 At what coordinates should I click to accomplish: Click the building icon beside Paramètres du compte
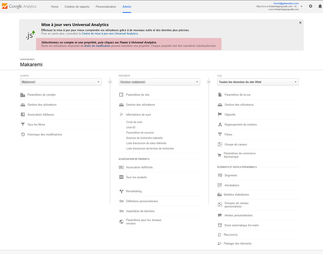point(23,95)
